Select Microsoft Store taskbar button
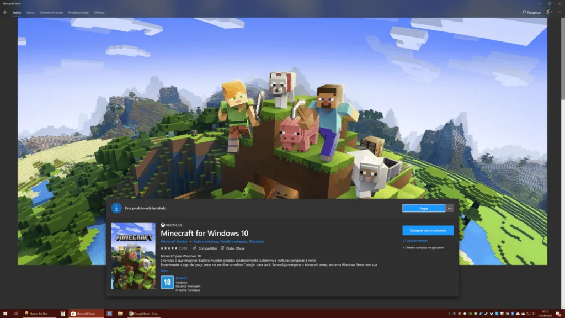This screenshot has width=565, height=318. (86, 314)
